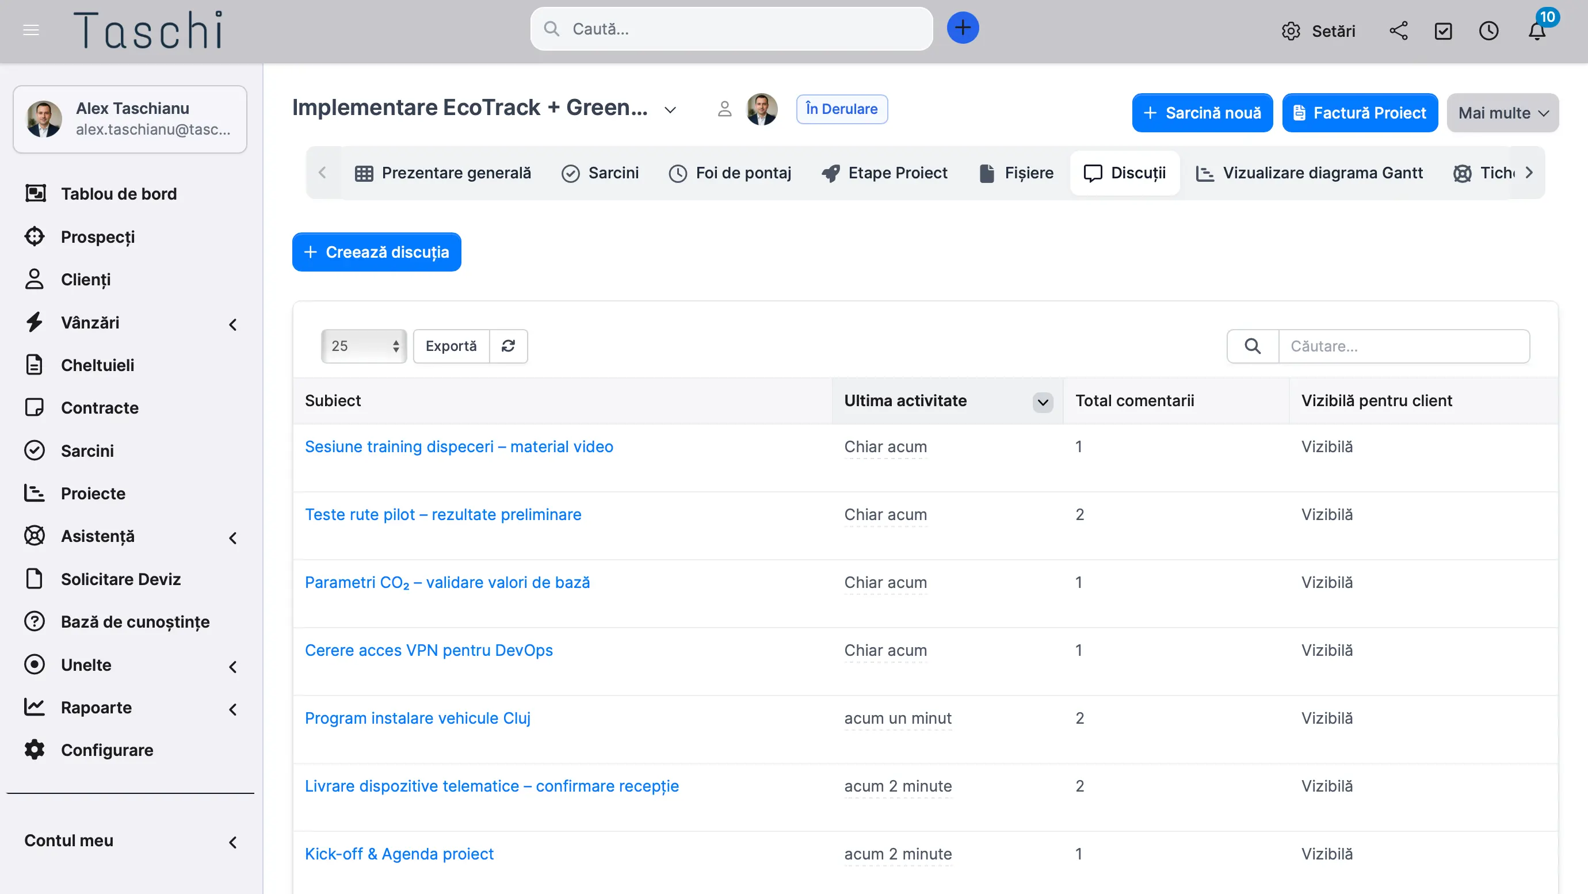Change the 25 rows-per-page selector

pos(364,346)
